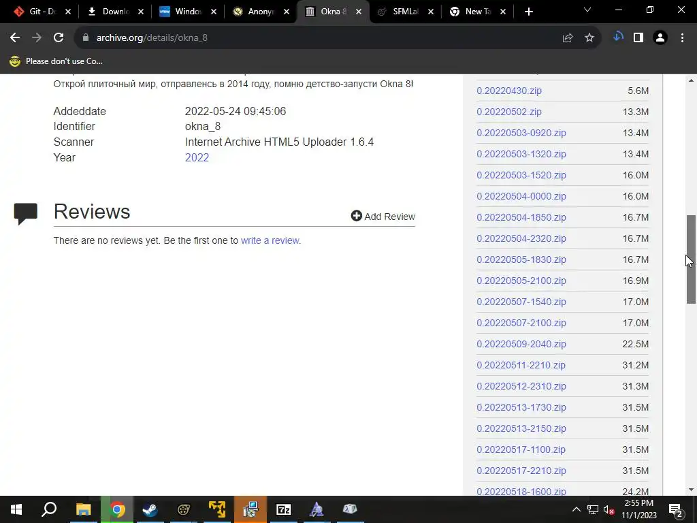The image size is (697, 523).
Task: Open the 'Please don't use Co...' bookmark
Action: click(x=56, y=61)
